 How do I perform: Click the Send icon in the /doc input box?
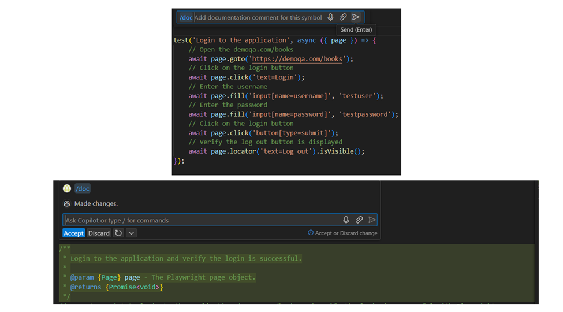[356, 17]
